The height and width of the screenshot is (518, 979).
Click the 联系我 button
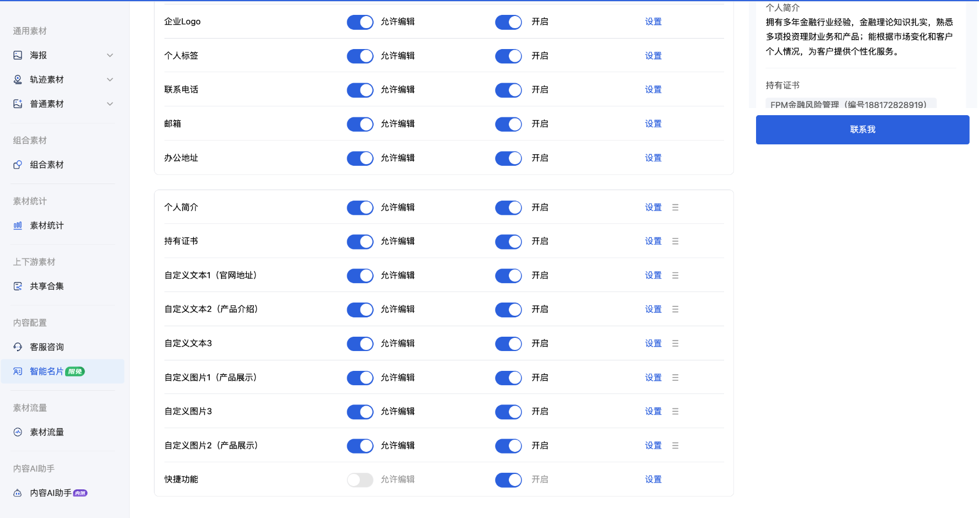click(x=863, y=129)
